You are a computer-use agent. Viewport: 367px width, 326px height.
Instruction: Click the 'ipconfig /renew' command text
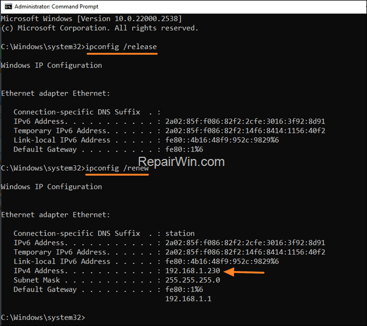[117, 168]
